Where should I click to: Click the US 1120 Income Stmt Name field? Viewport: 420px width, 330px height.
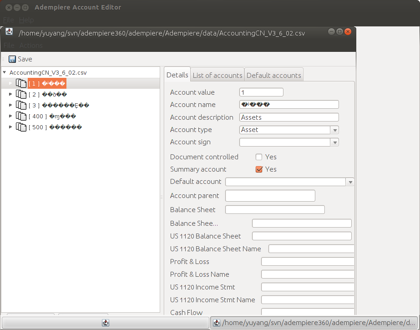(308, 300)
